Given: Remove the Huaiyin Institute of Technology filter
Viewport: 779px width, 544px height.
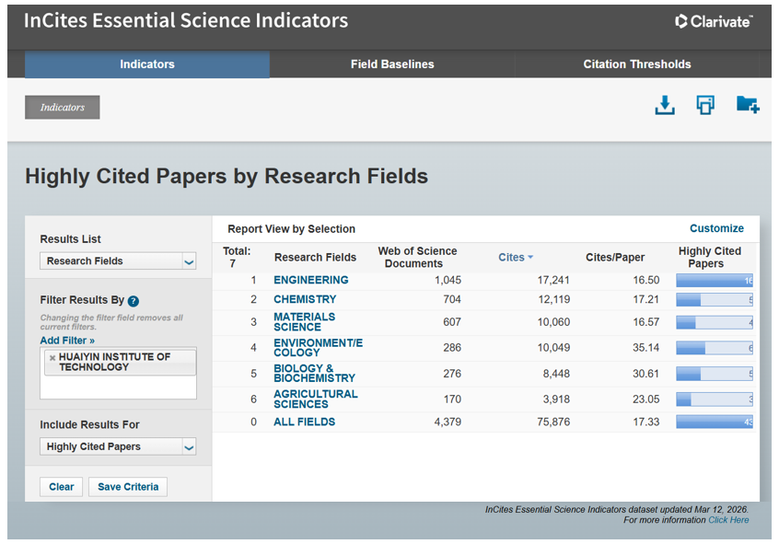Looking at the screenshot, I should [x=52, y=357].
